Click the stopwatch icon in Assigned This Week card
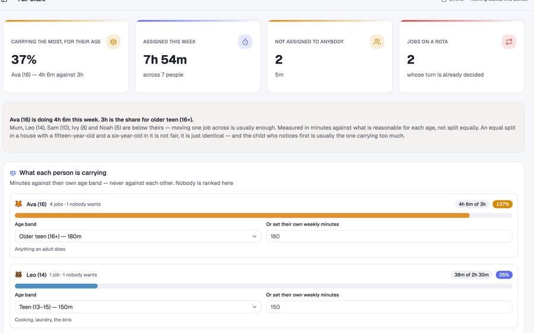 245,42
